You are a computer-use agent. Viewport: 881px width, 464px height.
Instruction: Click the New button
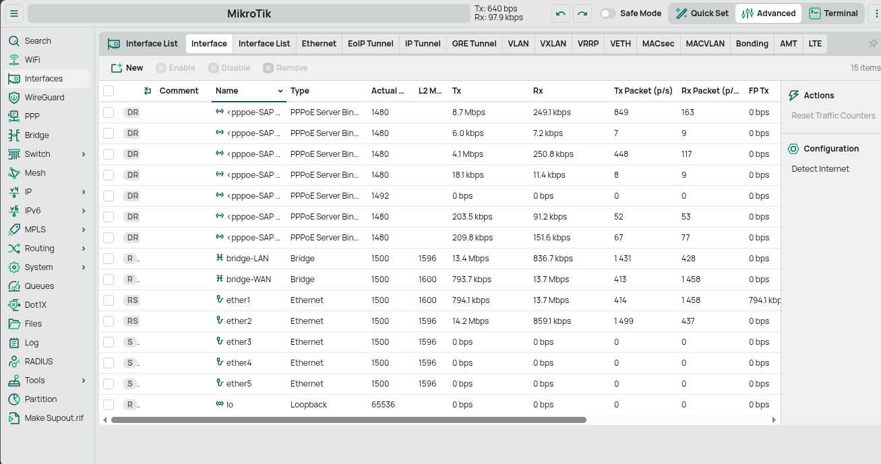click(x=127, y=68)
